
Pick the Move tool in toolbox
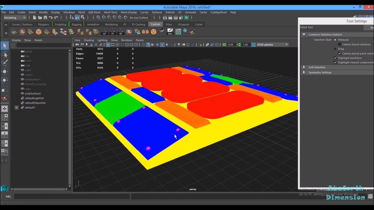click(x=5, y=71)
